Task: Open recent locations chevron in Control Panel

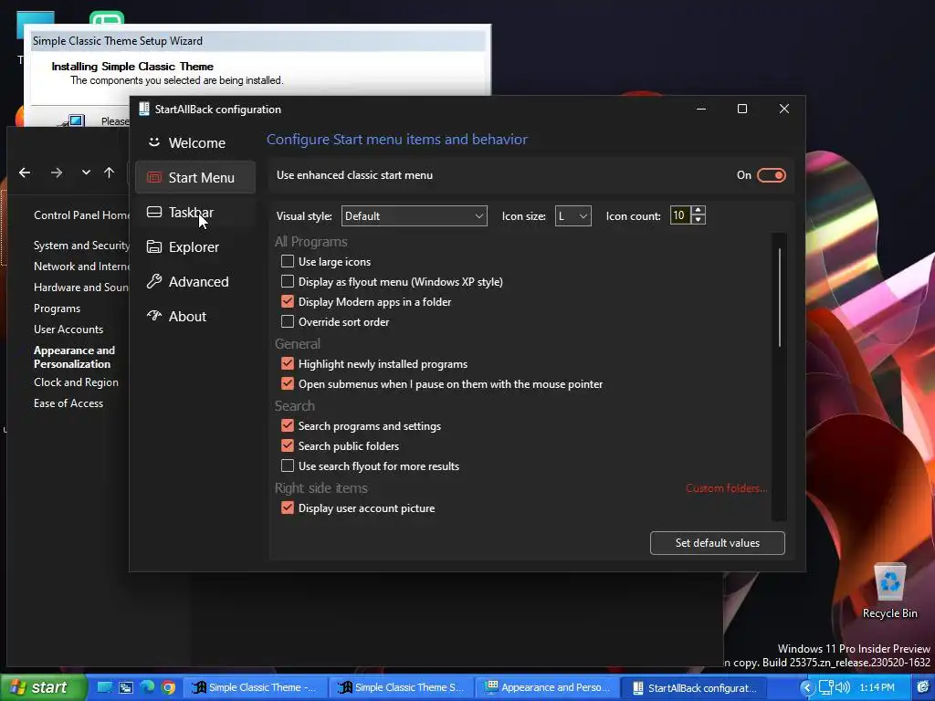Action: point(86,173)
